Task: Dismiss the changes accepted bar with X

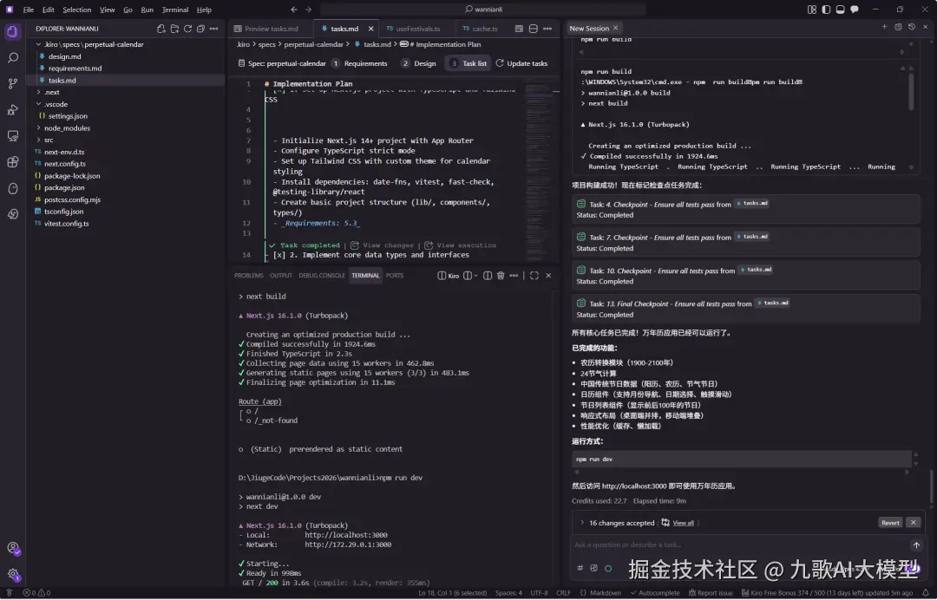Action: (913, 523)
